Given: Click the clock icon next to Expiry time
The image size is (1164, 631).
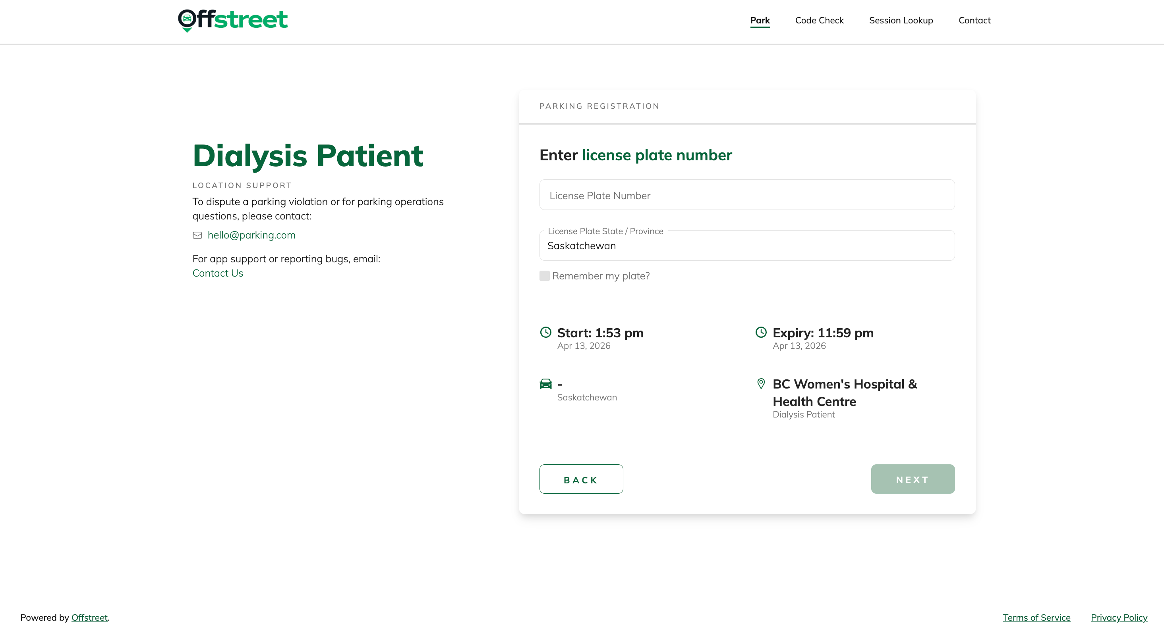Looking at the screenshot, I should coord(761,332).
